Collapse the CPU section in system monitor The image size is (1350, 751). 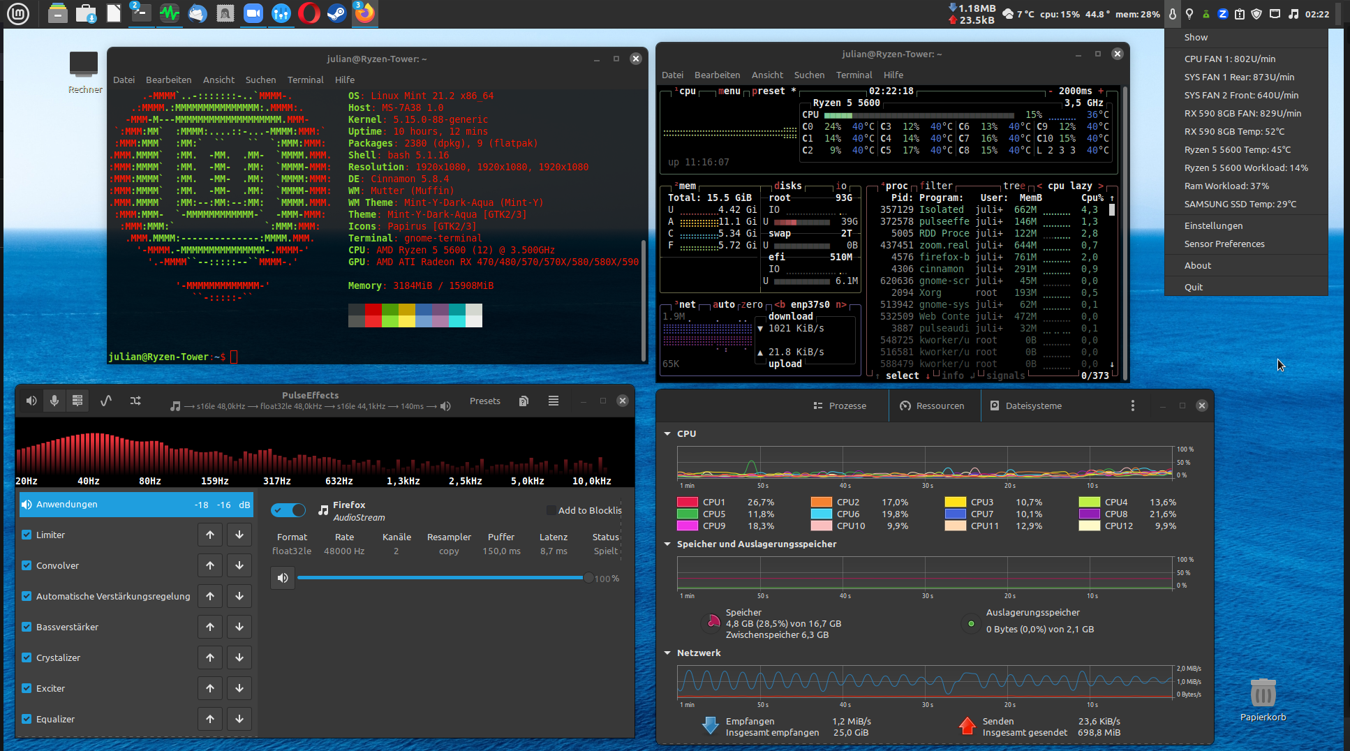point(667,433)
